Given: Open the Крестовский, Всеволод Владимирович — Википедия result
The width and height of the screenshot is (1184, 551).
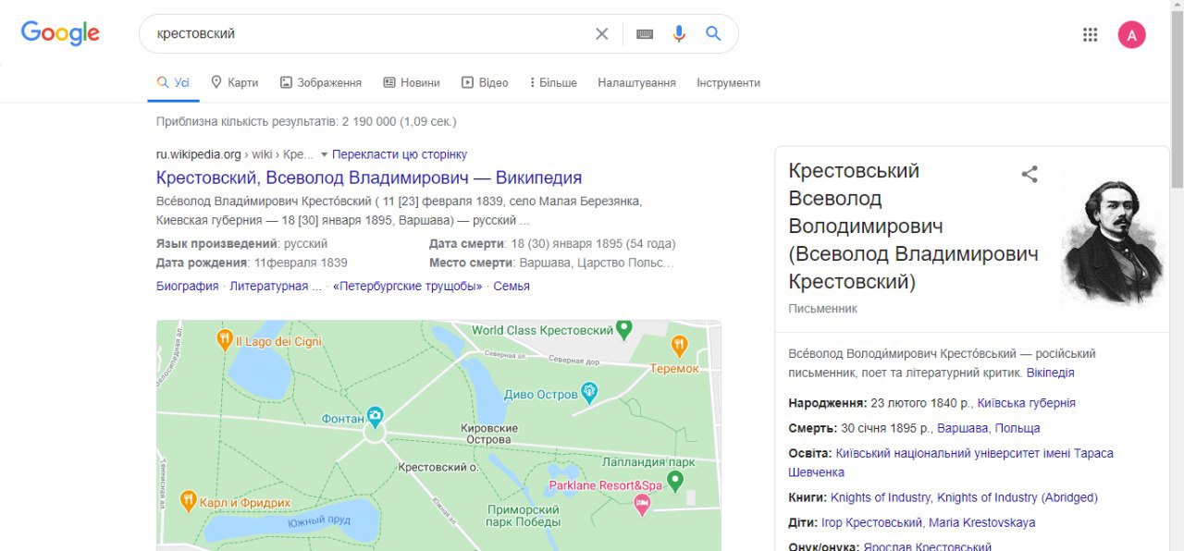Looking at the screenshot, I should click(x=369, y=178).
